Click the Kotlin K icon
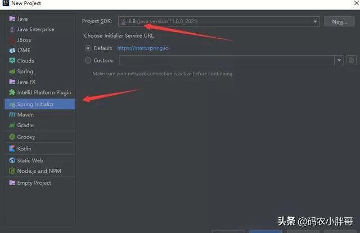This screenshot has height=233, width=360. [x=12, y=149]
